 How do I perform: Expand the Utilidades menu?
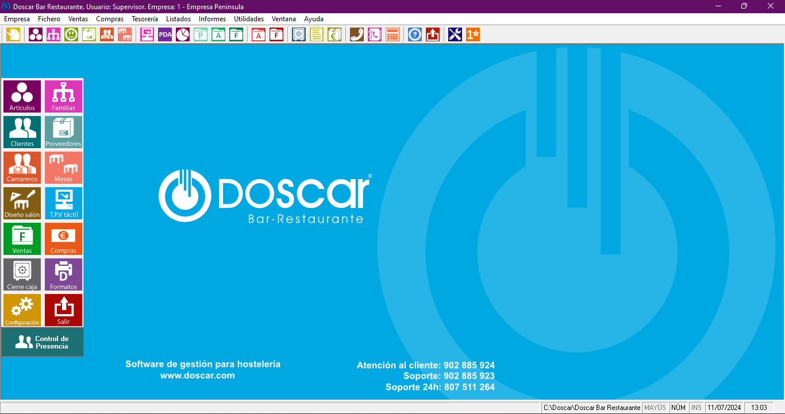click(248, 19)
